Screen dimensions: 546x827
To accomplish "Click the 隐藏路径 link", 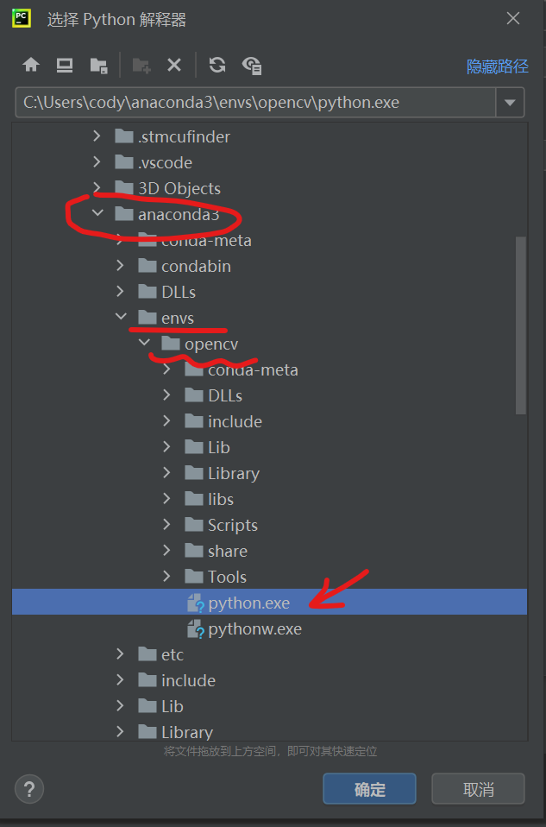I will coord(497,66).
